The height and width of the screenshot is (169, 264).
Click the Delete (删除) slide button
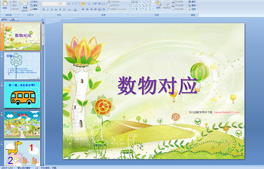34,9
